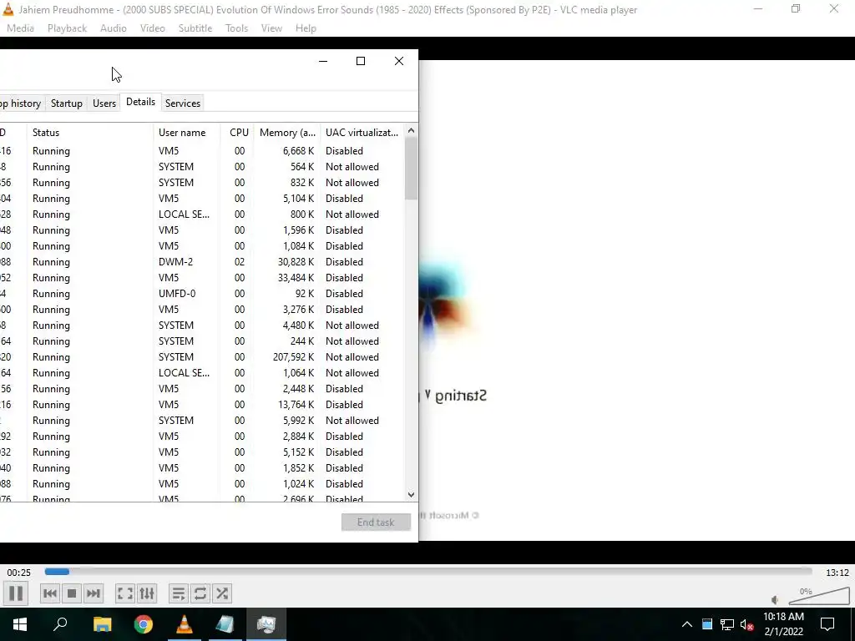Click the blue window tray icon
The width and height of the screenshot is (855, 641).
[x=707, y=624]
